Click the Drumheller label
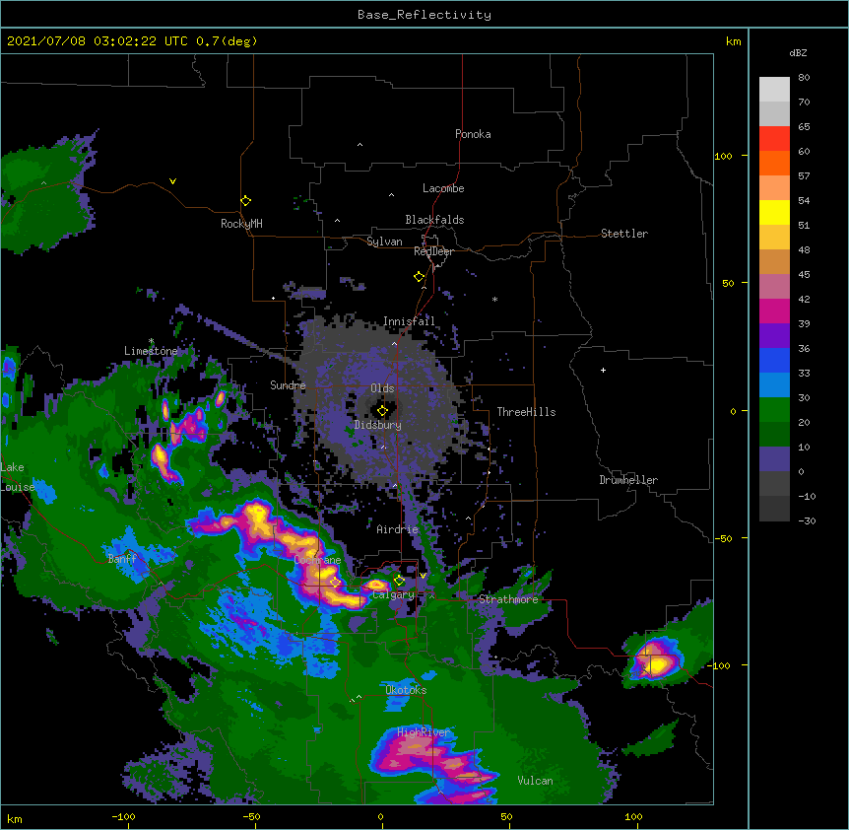The image size is (849, 830). [628, 480]
